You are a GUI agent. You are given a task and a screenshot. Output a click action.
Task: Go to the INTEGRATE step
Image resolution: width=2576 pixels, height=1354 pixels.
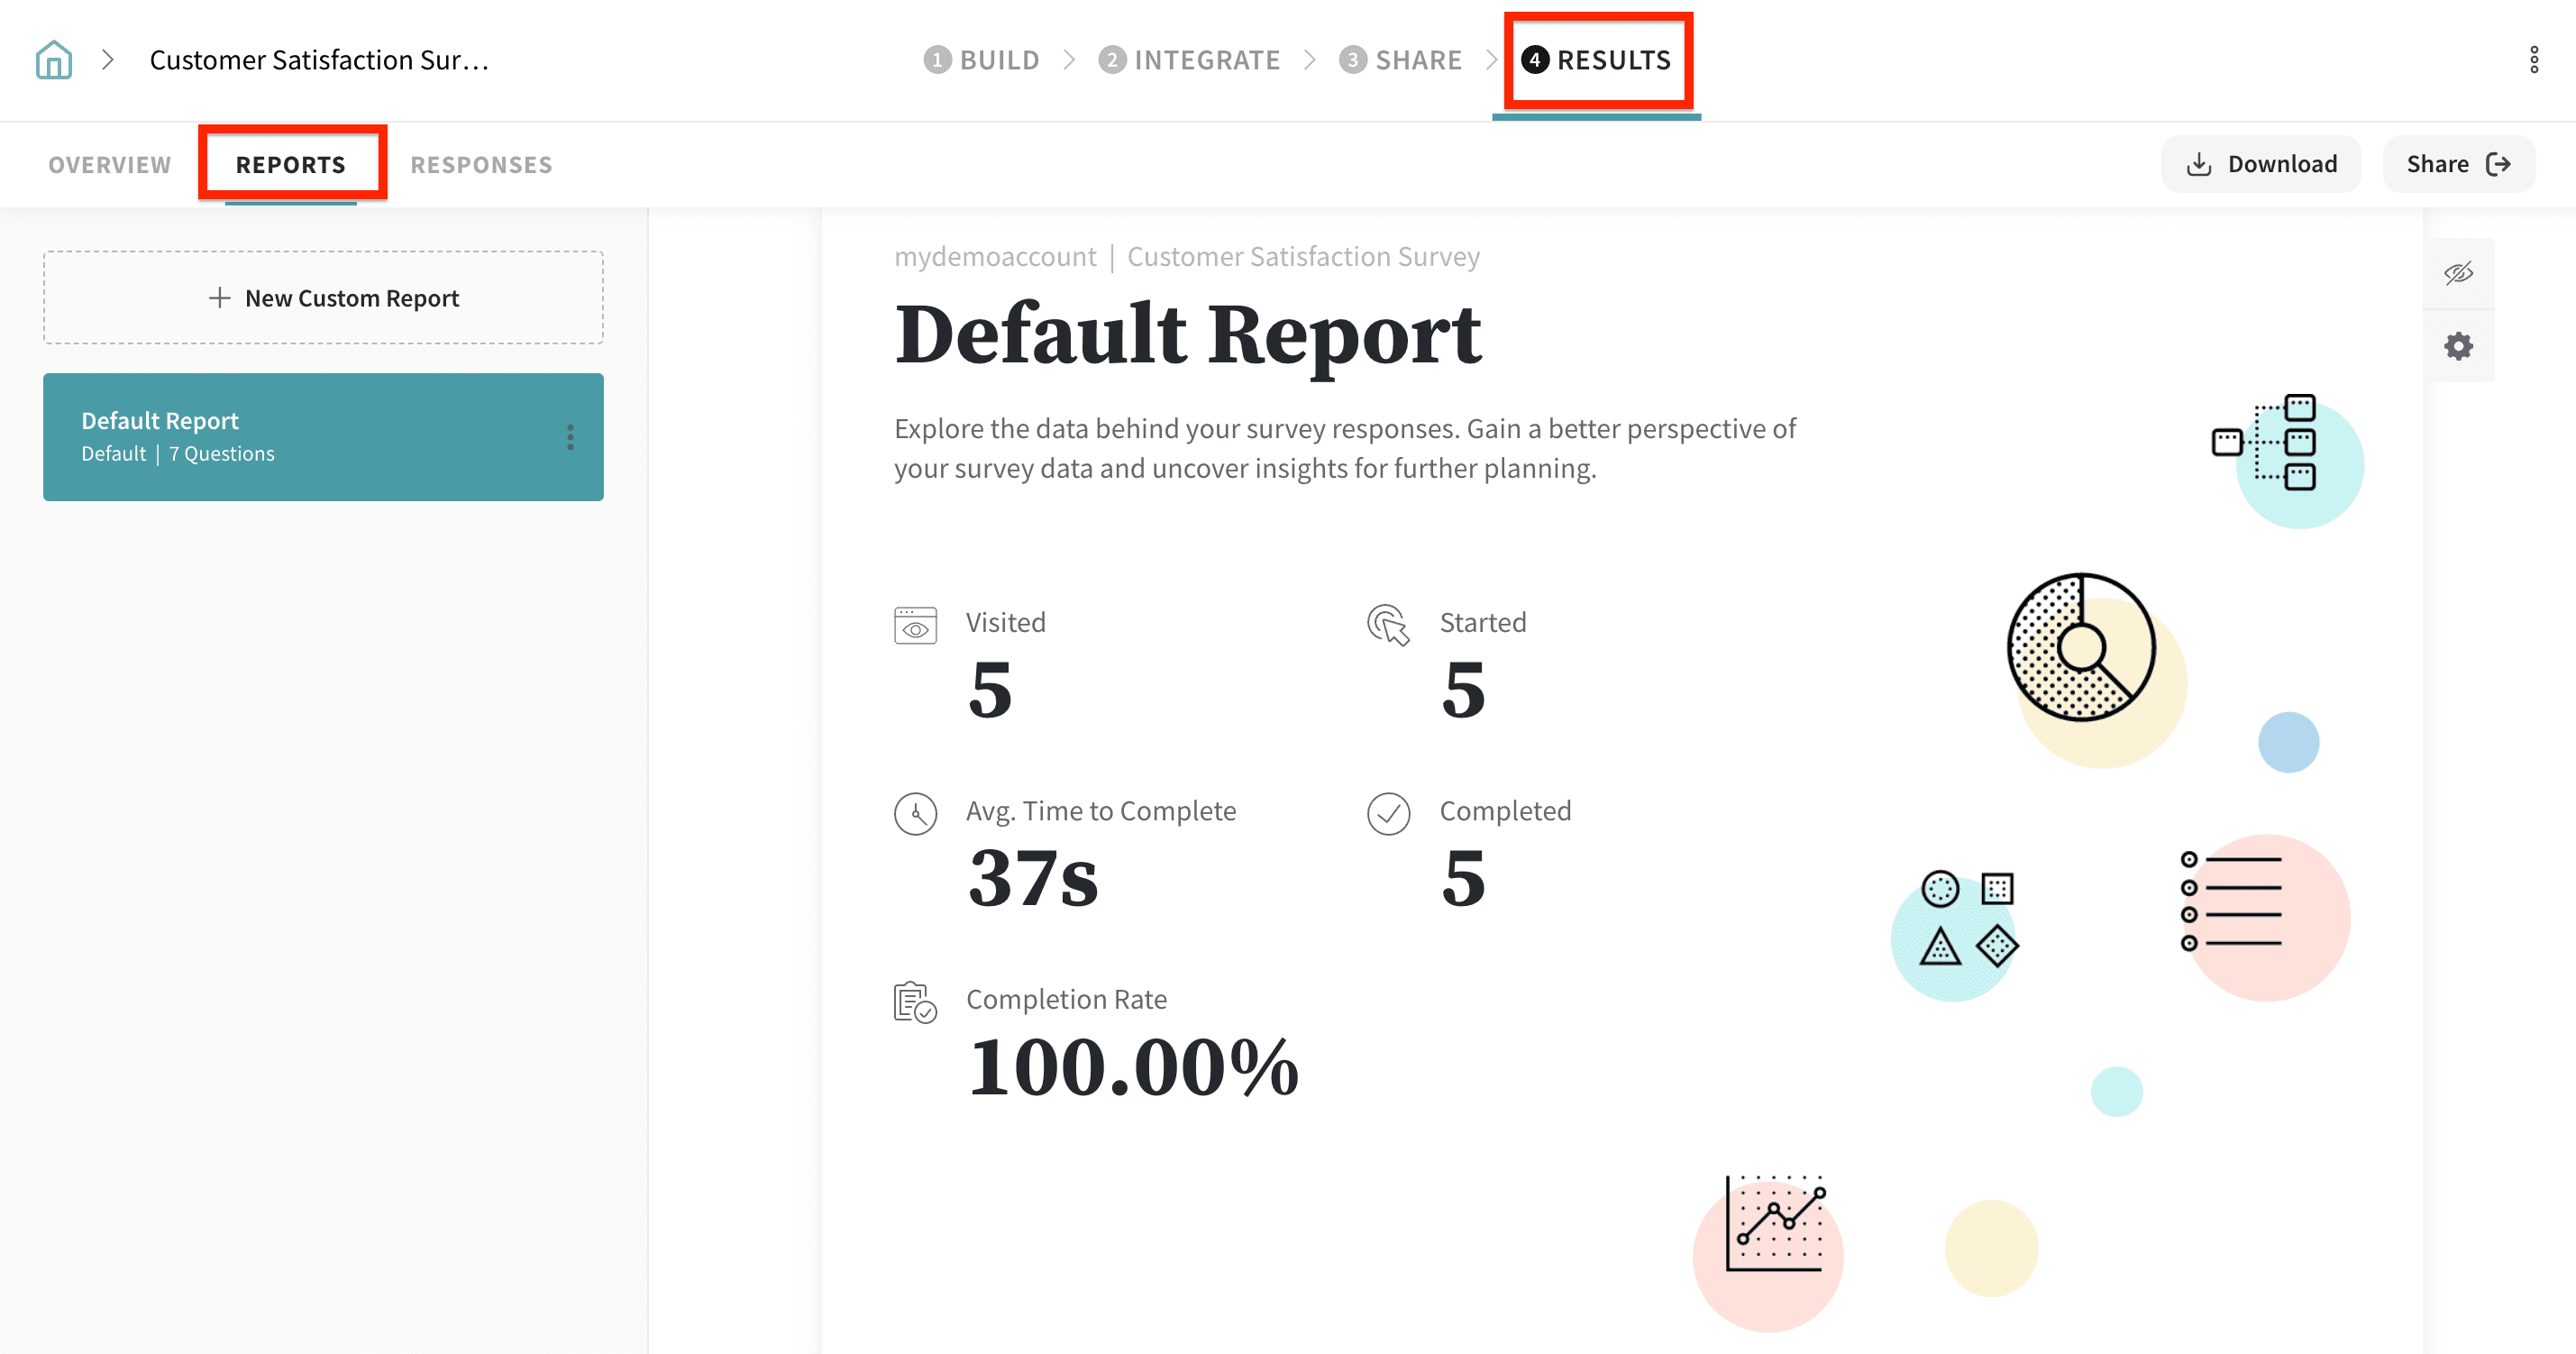pyautogui.click(x=1189, y=60)
